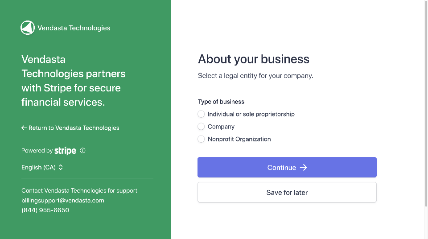Click the billingsupport@vendasta.com email link
Viewport: 428px width, 239px height.
tap(63, 201)
